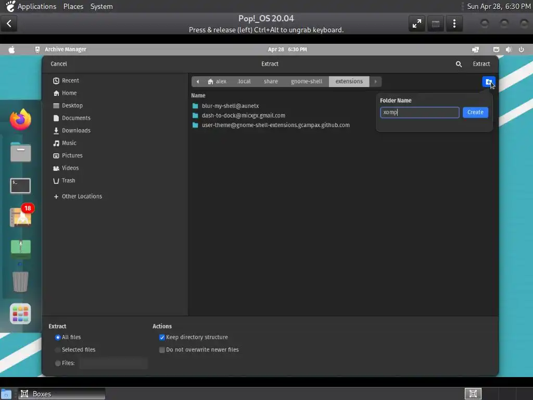Click the blur-my-shell@aunetx folder icon

point(195,106)
